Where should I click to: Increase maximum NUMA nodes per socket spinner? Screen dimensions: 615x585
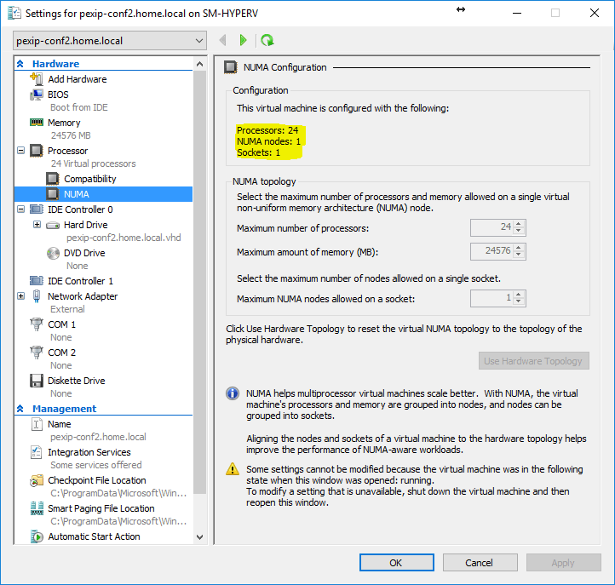coord(519,295)
